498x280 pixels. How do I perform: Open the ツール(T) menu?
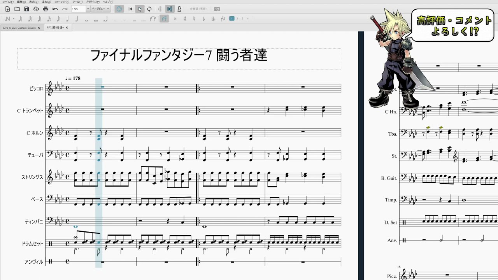click(x=77, y=2)
